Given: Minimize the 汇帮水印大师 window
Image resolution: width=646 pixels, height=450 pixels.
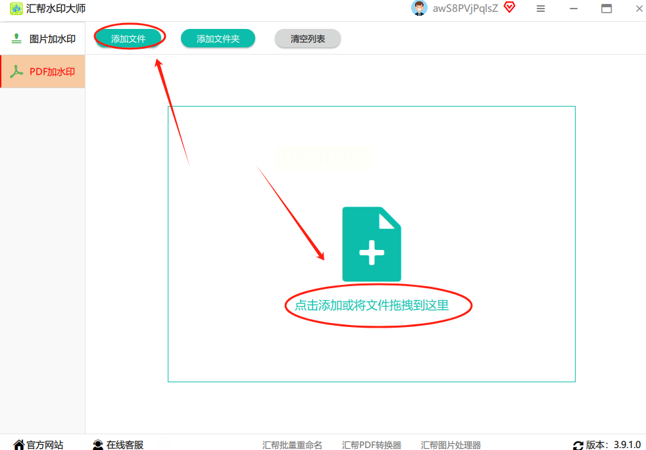Looking at the screenshot, I should click(574, 9).
